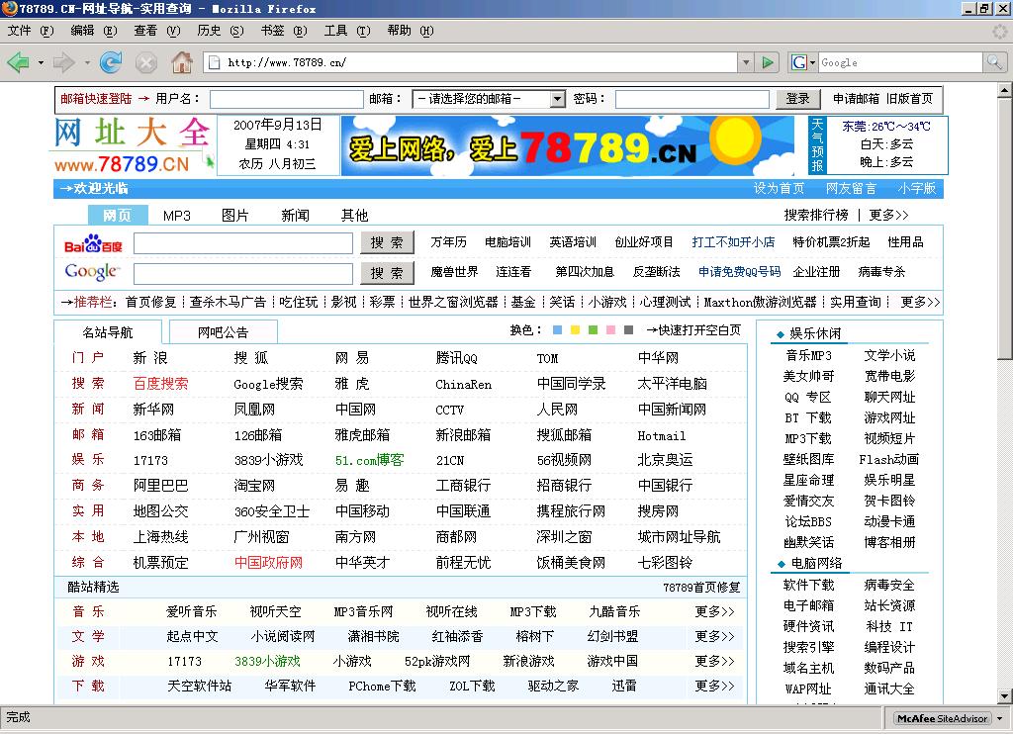Click the Baidu logo
This screenshot has height=734, width=1013.
(x=93, y=243)
